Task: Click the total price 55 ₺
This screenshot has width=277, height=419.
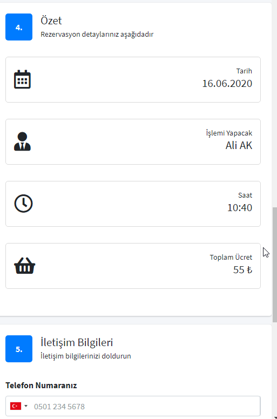Action: [x=242, y=269]
